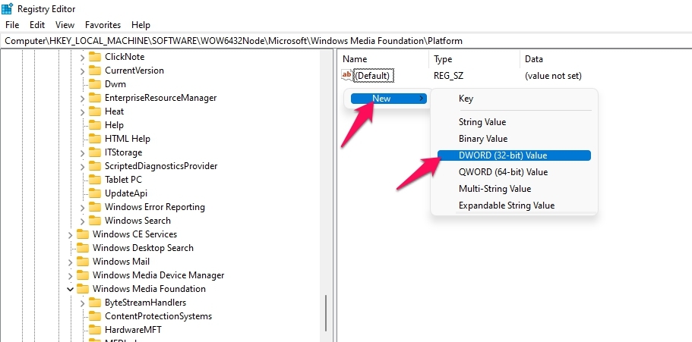This screenshot has width=692, height=342.
Task: Choose QWORD (64-bit) Value
Action: (x=503, y=172)
